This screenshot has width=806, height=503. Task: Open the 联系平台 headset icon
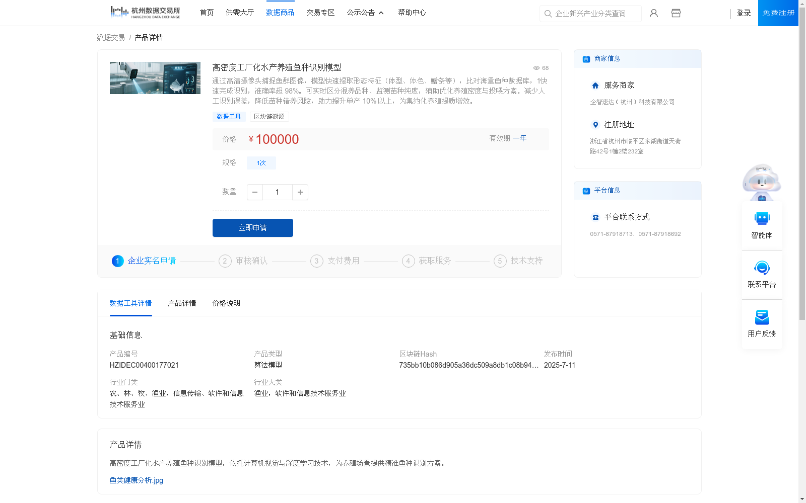coord(762,268)
